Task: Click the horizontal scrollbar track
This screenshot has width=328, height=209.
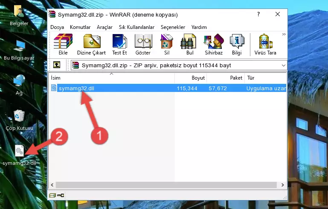Action: (166, 185)
